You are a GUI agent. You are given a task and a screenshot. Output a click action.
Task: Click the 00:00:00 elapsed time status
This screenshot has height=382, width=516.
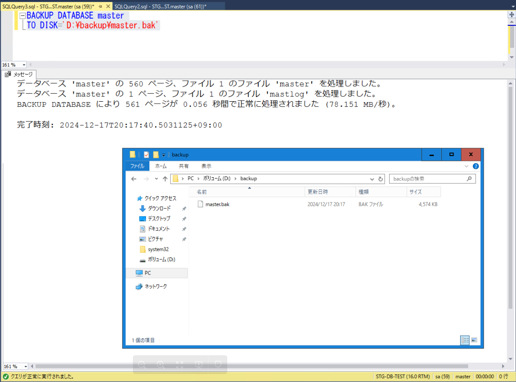tap(485, 376)
